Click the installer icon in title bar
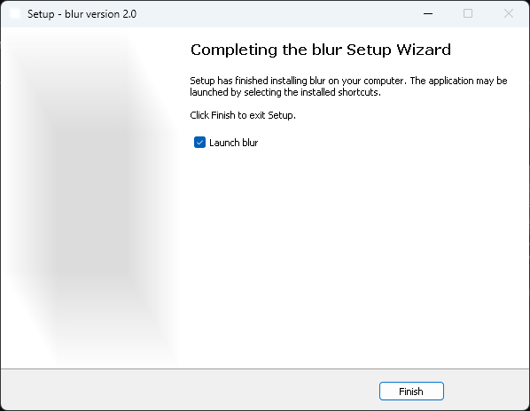530x411 pixels. pyautogui.click(x=15, y=14)
